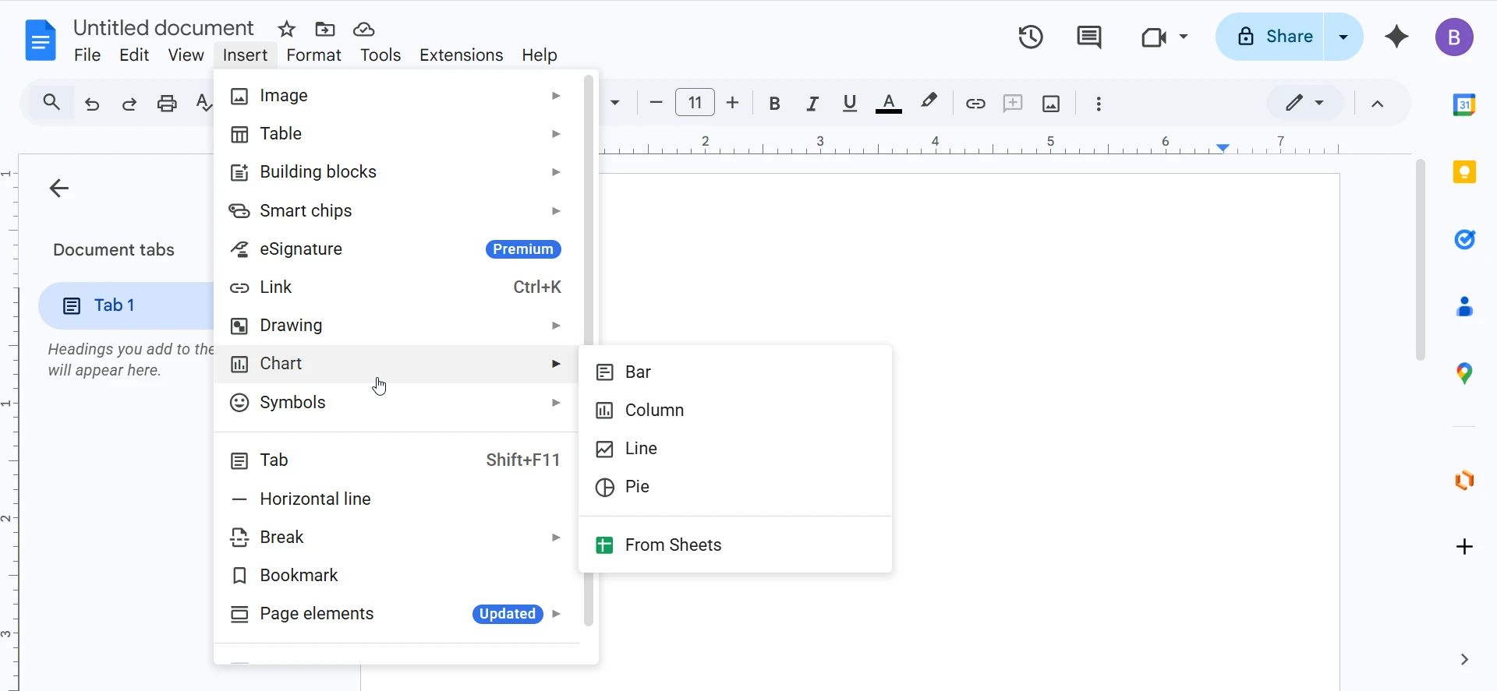
Task: Open Share button dropdown arrow
Action: [1343, 37]
